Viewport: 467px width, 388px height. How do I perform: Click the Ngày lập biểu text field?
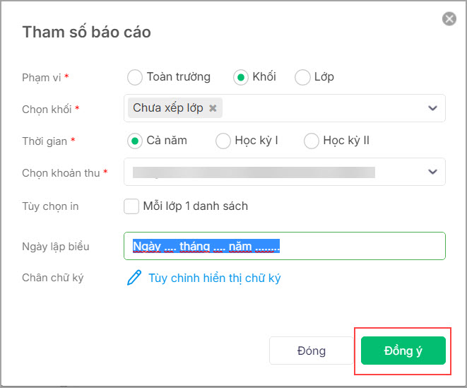(353, 247)
